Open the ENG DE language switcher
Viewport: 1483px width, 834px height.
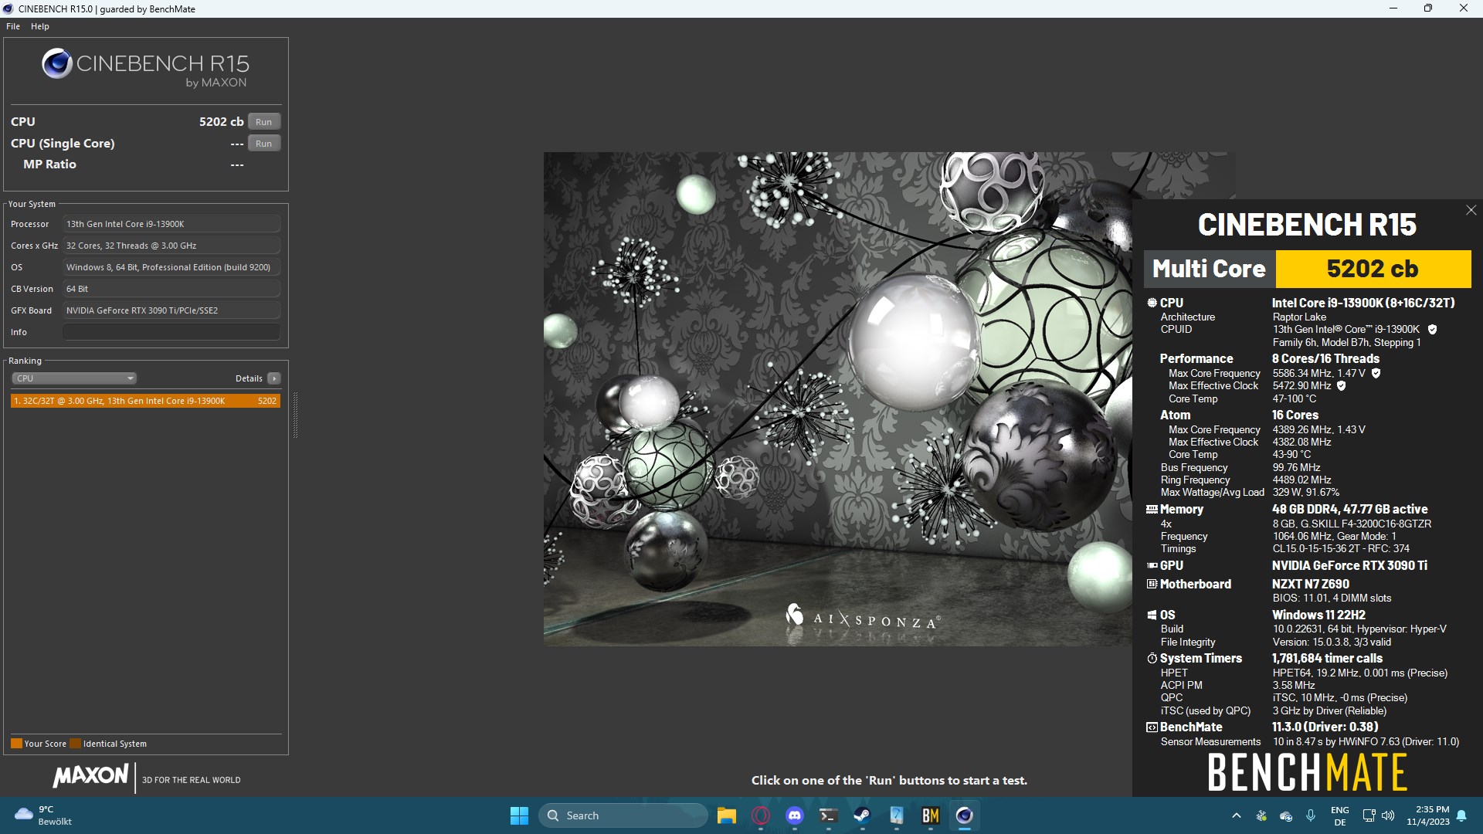click(x=1340, y=816)
